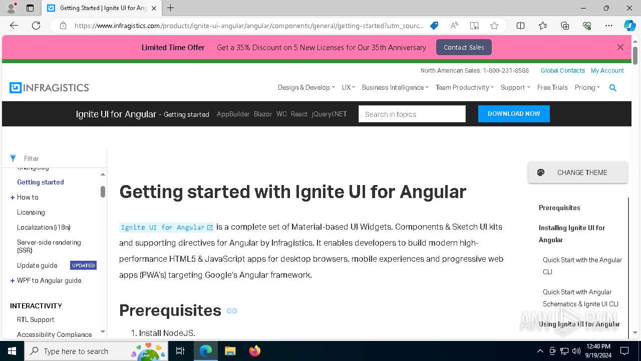
Task: Expand the Support menu
Action: pos(515,87)
